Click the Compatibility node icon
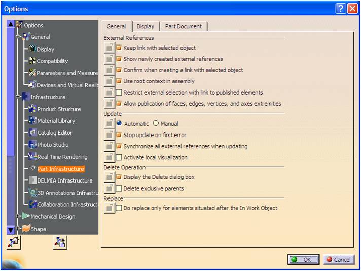Viewport: 361px width, 271px height. 32,61
